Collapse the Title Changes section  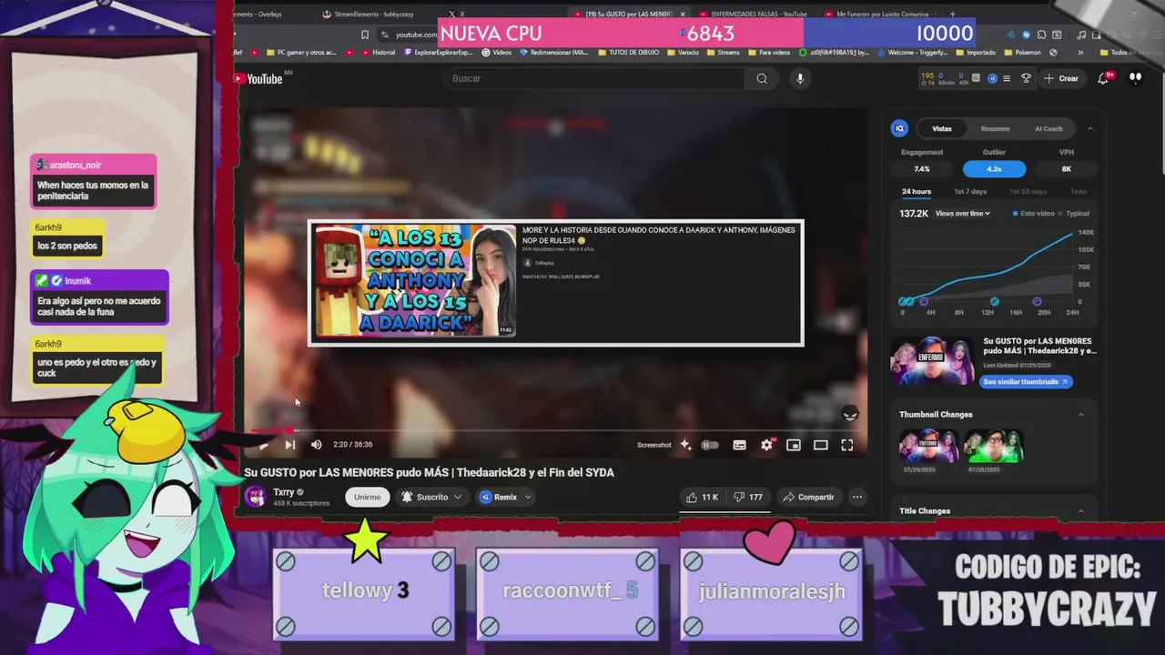[x=1081, y=511]
